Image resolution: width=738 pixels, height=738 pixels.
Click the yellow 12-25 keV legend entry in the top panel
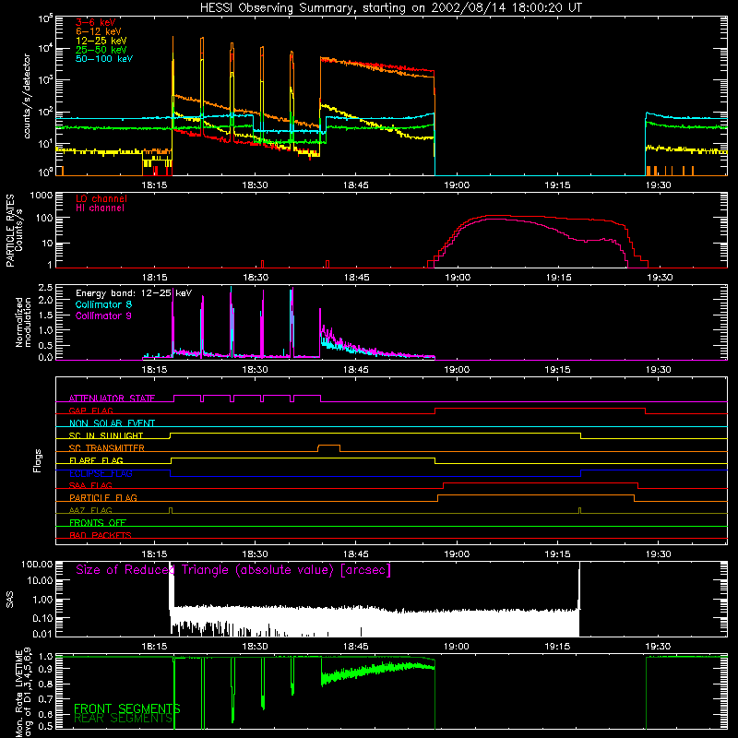click(101, 41)
